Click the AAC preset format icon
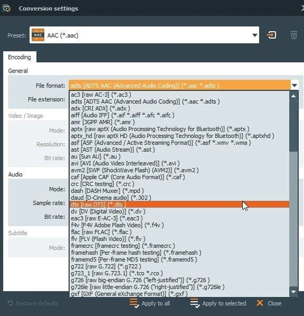 click(x=38, y=35)
